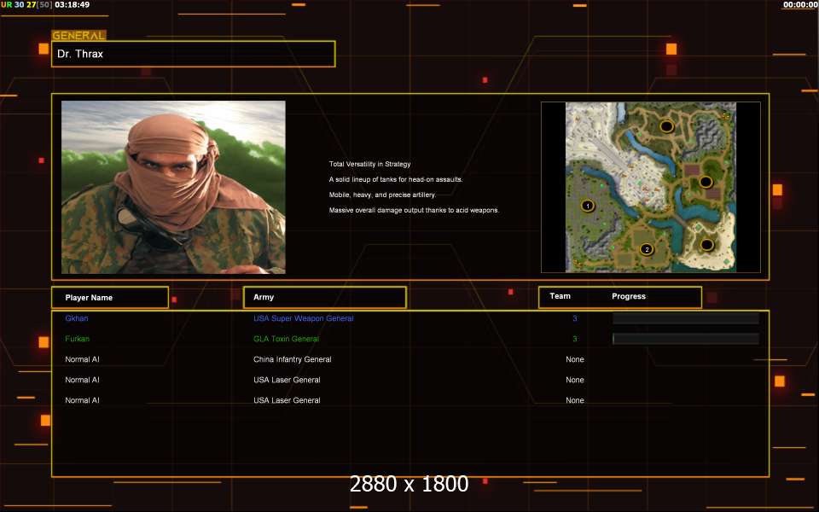The image size is (819, 512).
Task: Select player Gkhan in the list
Action: [x=77, y=318]
